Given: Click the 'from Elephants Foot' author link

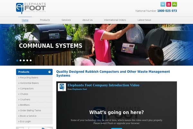Looking at the screenshot, I should (79, 89).
